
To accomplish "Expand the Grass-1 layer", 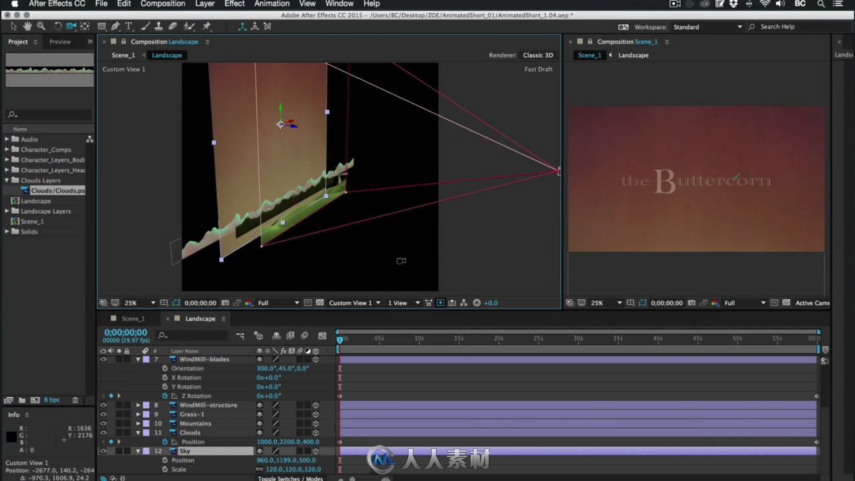I will [x=138, y=414].
